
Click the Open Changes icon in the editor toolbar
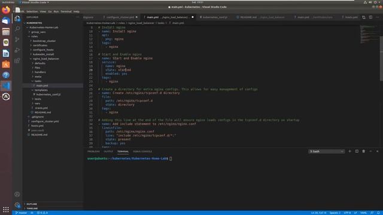click(364, 17)
